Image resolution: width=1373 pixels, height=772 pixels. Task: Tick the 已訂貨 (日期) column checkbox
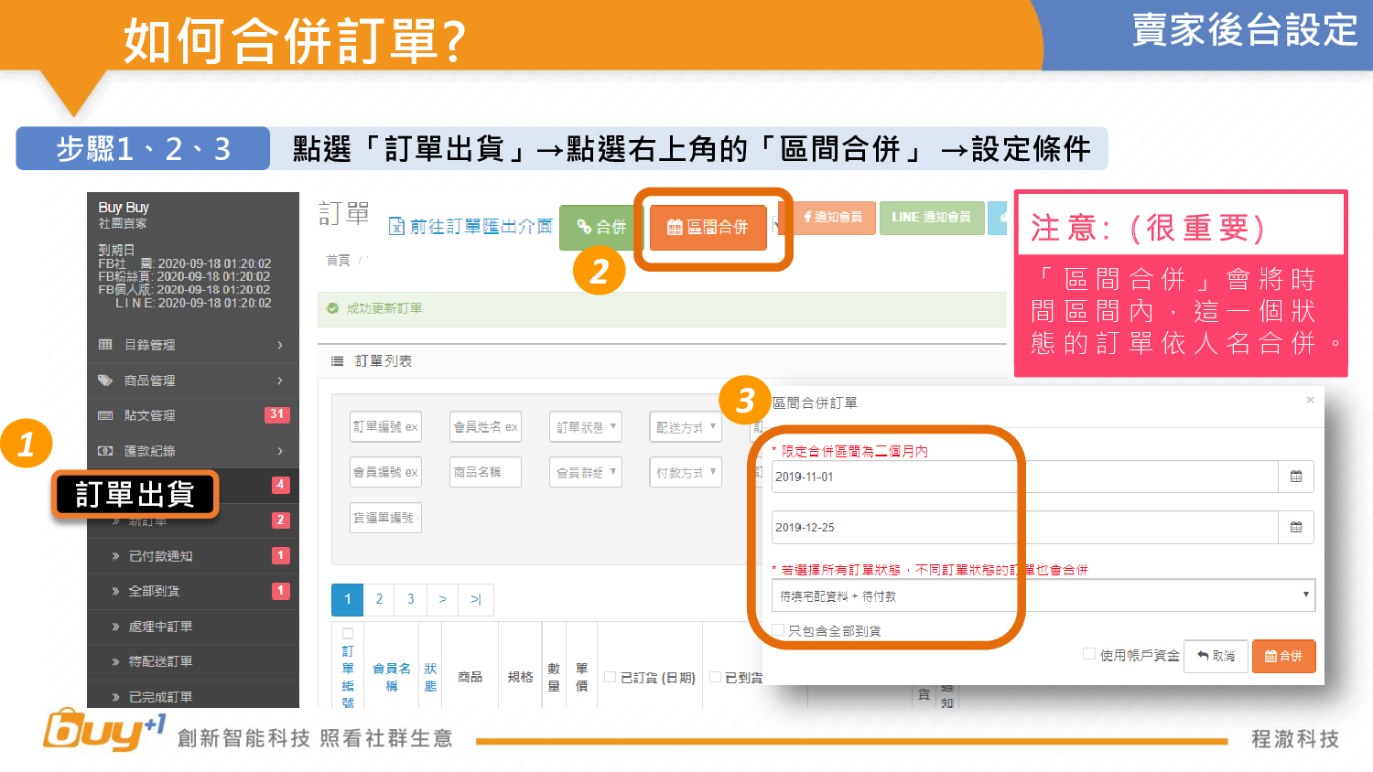(x=611, y=677)
